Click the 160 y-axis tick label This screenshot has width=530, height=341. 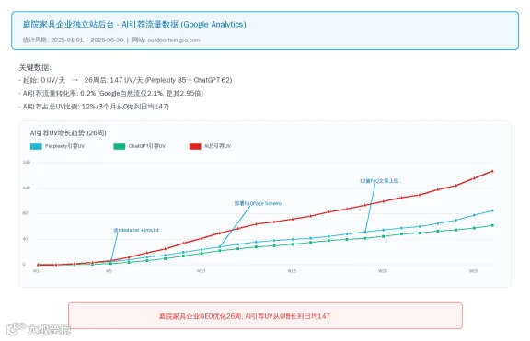coord(27,162)
